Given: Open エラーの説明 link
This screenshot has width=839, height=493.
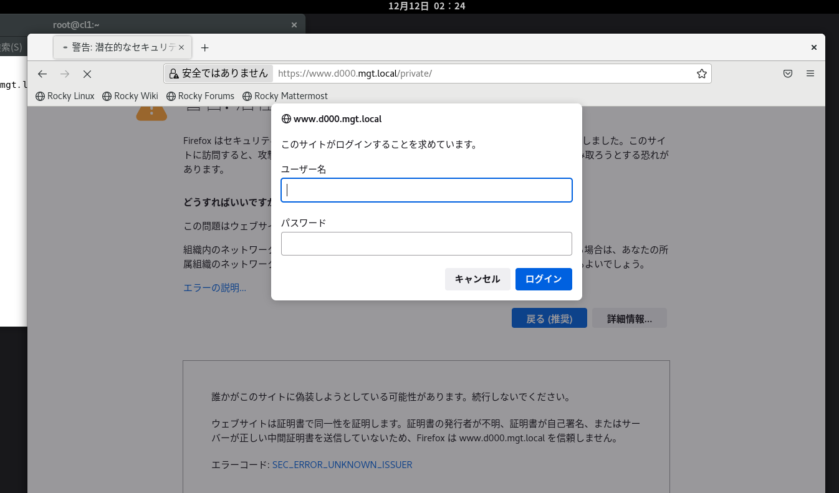Looking at the screenshot, I should 214,287.
